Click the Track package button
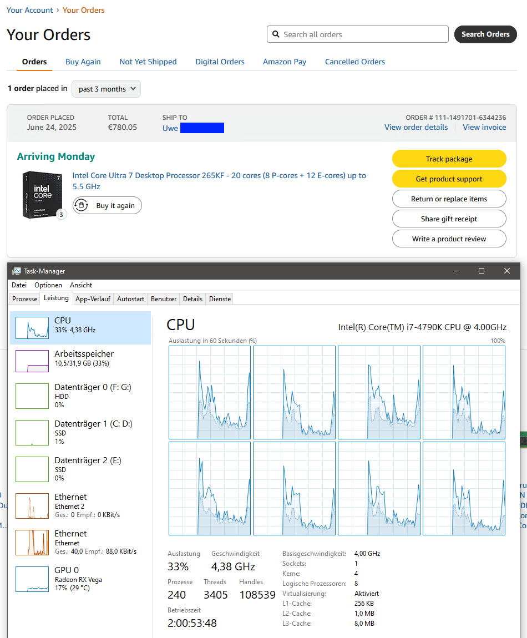Screen dimensions: 527x638 point(449,159)
